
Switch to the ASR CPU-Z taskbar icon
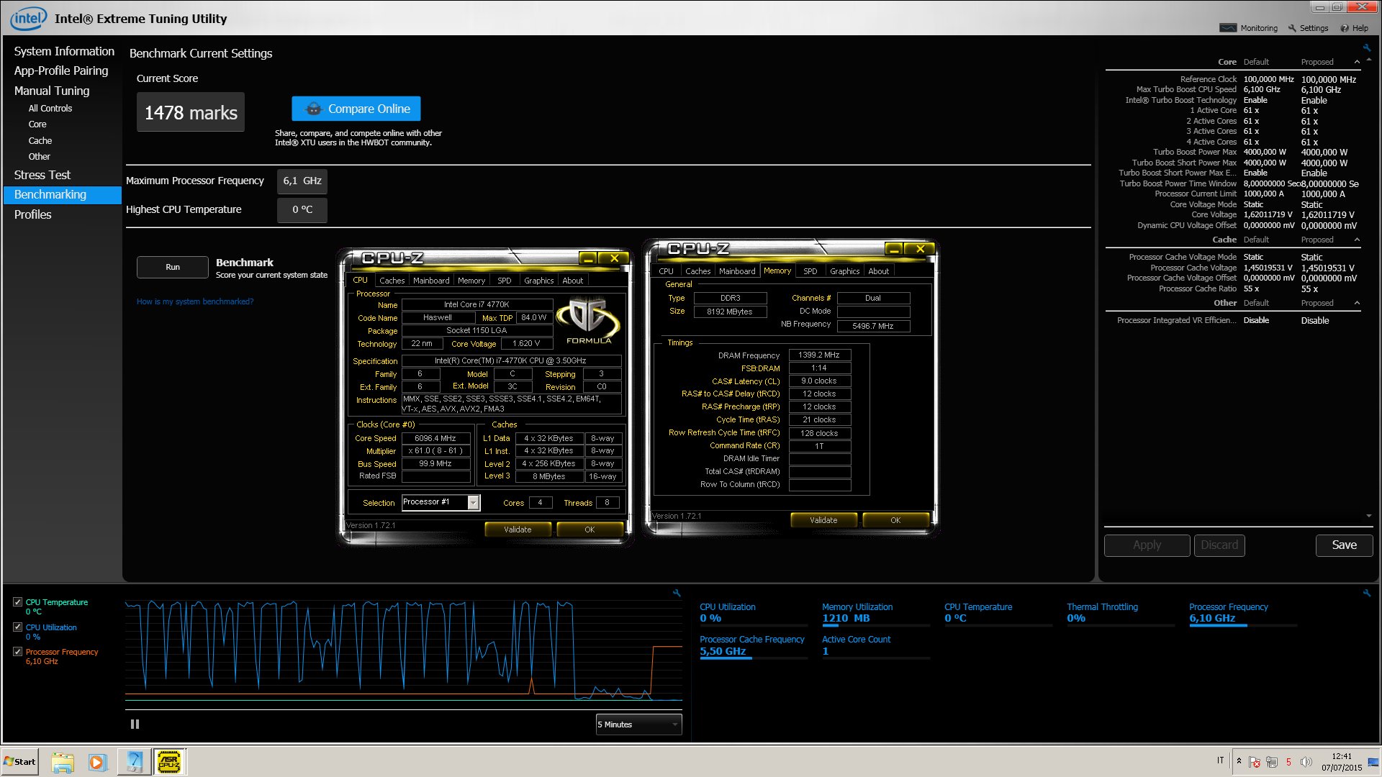[x=169, y=762]
